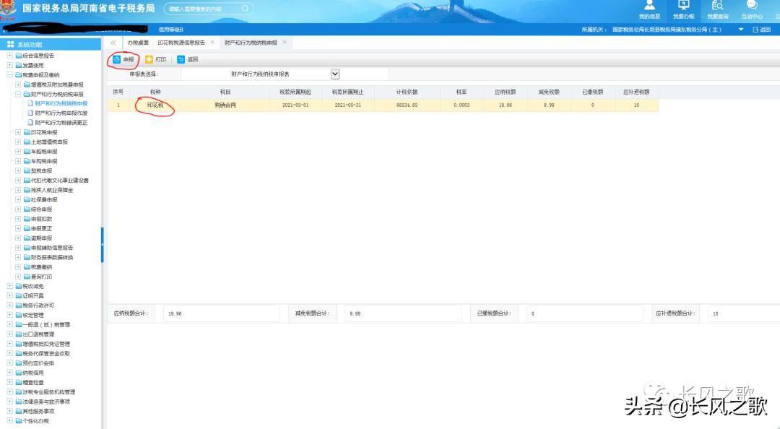Screen dimensions: 780x429
Task: Click the 税种 column header
Action: (155, 92)
